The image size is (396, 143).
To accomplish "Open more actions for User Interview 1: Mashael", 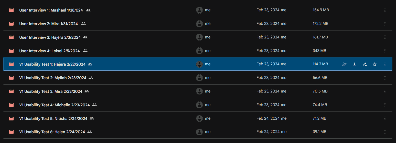I will click(385, 10).
